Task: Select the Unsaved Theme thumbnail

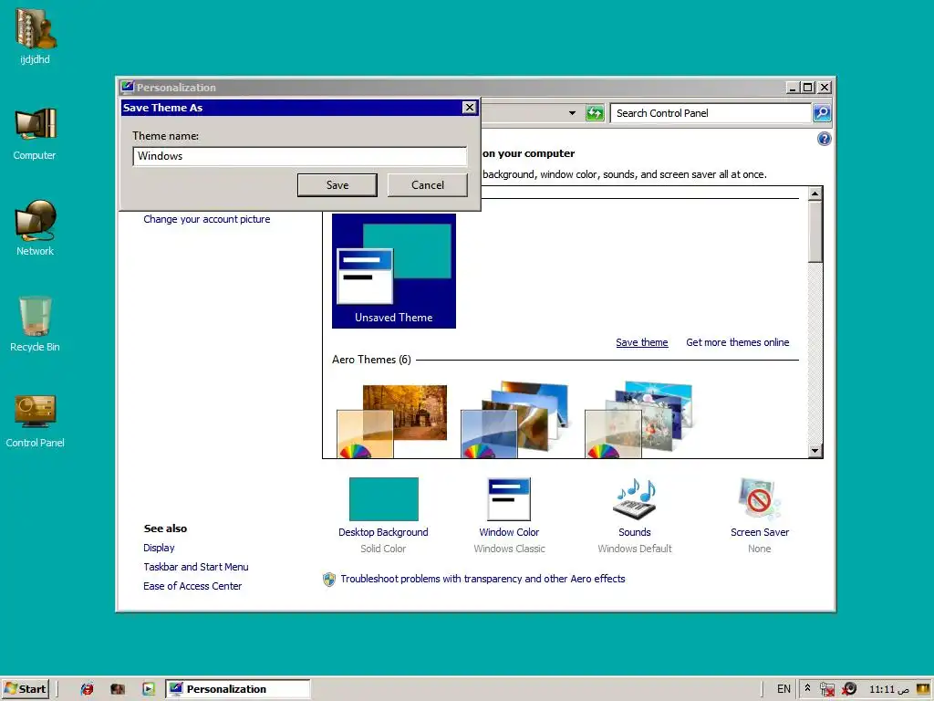Action: (394, 270)
